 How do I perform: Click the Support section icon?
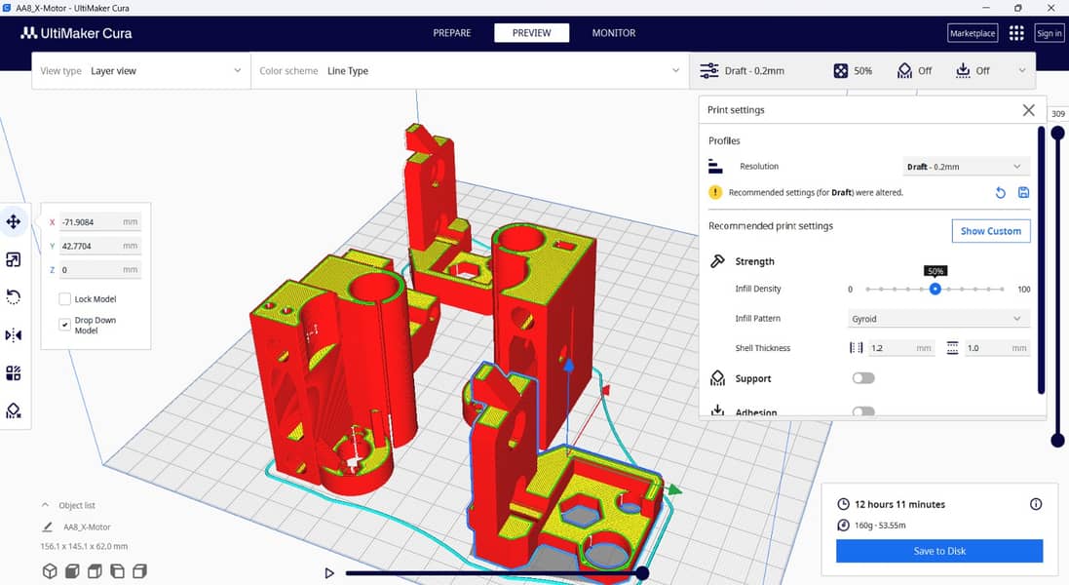point(717,378)
